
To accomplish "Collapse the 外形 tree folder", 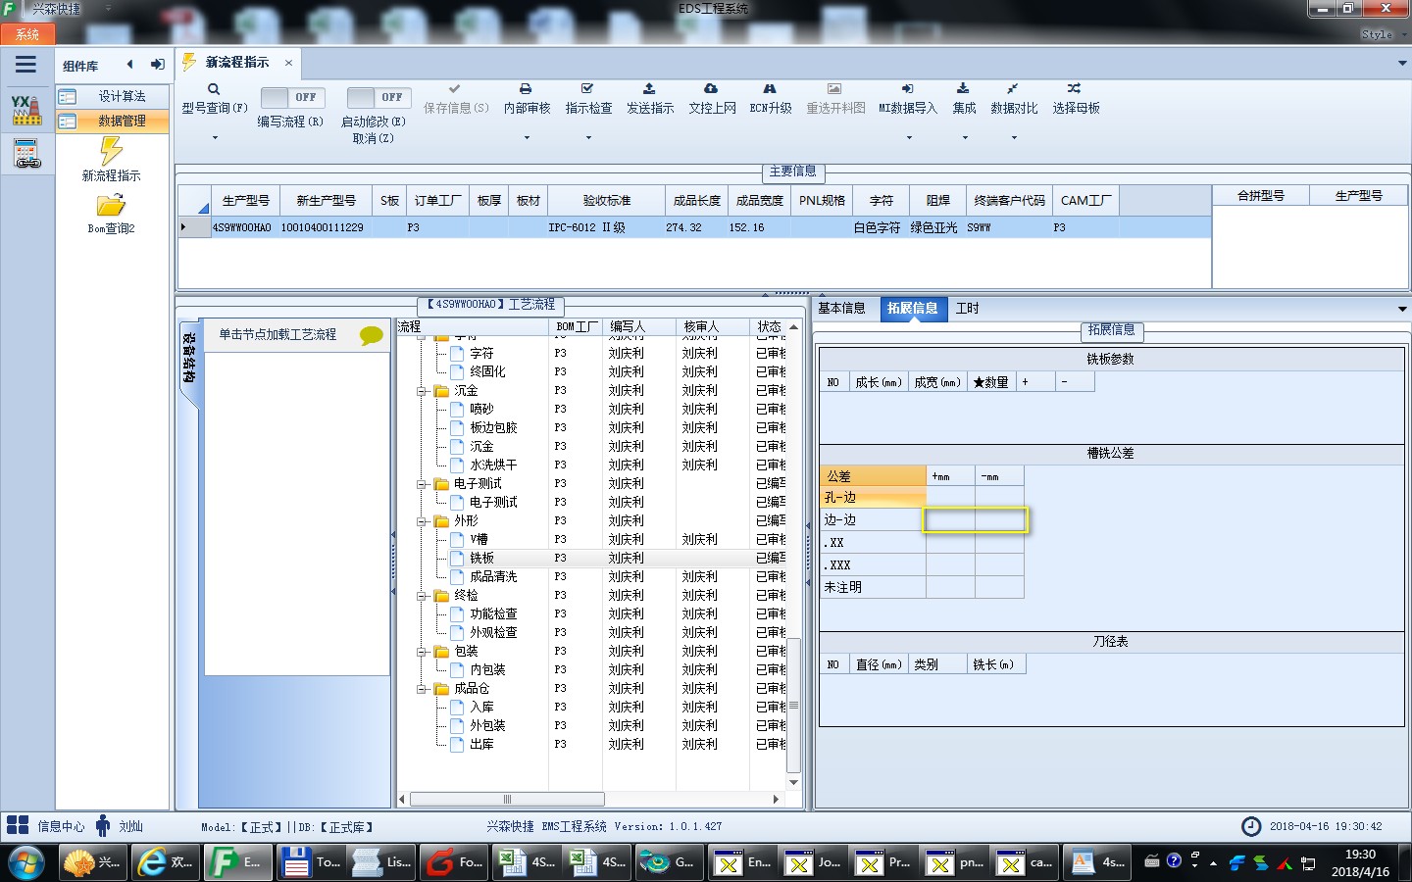I will 422,521.
